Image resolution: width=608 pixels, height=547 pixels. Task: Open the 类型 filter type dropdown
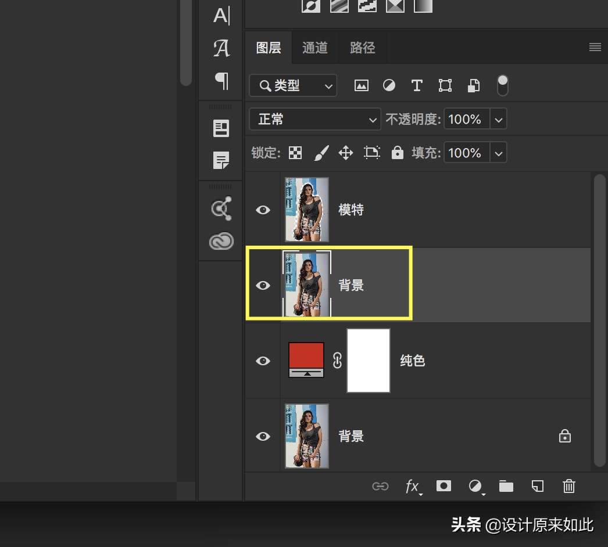[x=293, y=85]
